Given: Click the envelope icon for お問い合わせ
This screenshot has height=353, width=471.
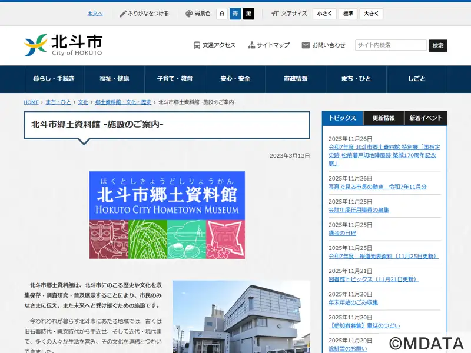Looking at the screenshot, I should coord(306,45).
